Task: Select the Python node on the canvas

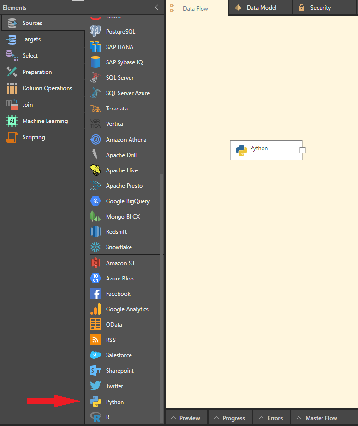Action: [266, 150]
